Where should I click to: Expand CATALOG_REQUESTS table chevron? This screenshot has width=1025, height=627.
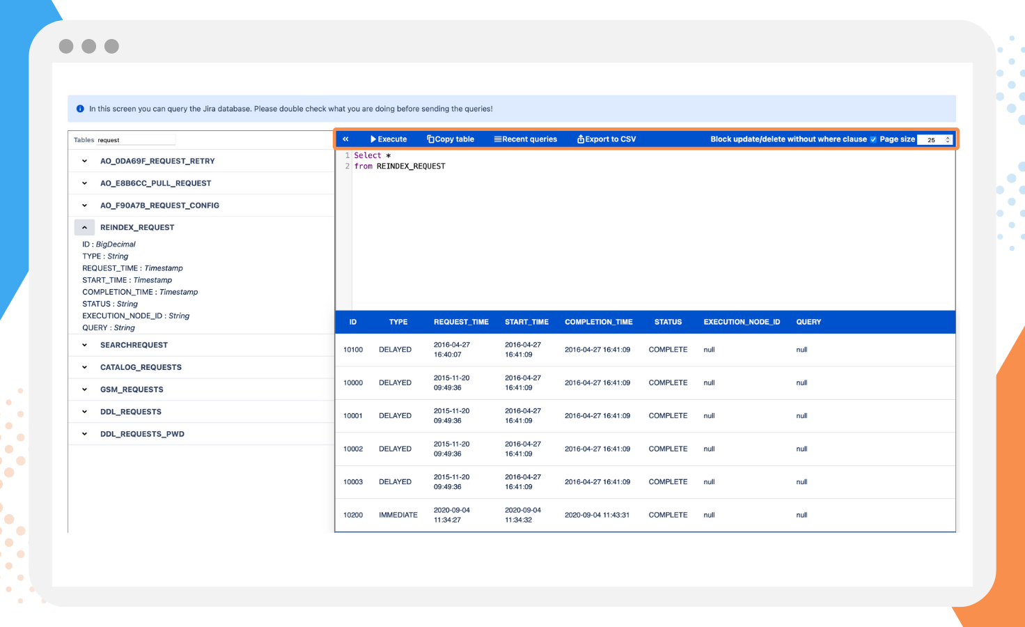pyautogui.click(x=84, y=367)
